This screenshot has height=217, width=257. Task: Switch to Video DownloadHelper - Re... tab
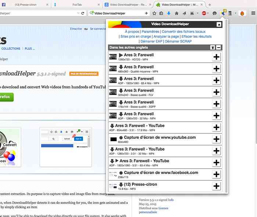point(128,5)
